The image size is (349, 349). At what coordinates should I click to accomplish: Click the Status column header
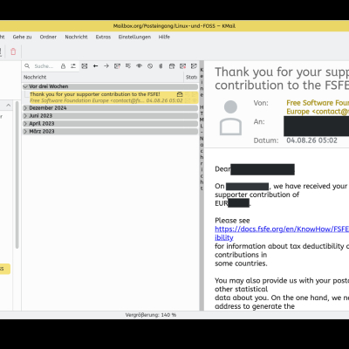(192, 77)
